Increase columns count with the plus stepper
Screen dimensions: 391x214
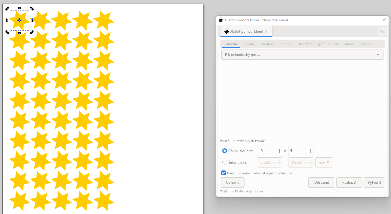[x=311, y=151]
